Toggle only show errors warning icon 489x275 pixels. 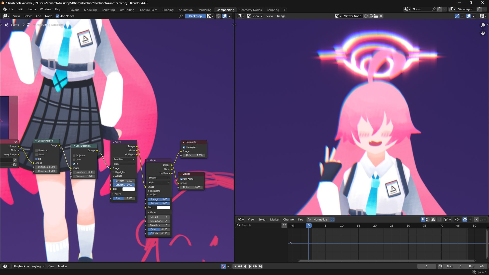coord(433,219)
